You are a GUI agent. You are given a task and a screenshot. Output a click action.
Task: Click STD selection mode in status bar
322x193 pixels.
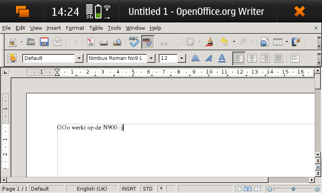point(148,189)
